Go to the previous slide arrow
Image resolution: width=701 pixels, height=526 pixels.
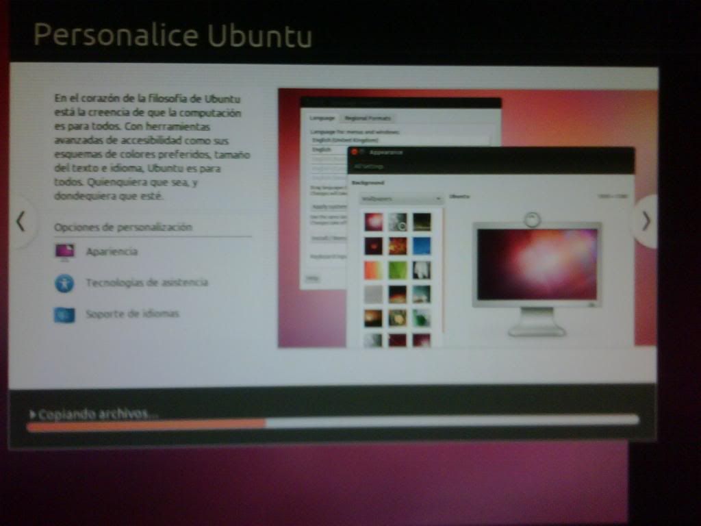click(21, 221)
